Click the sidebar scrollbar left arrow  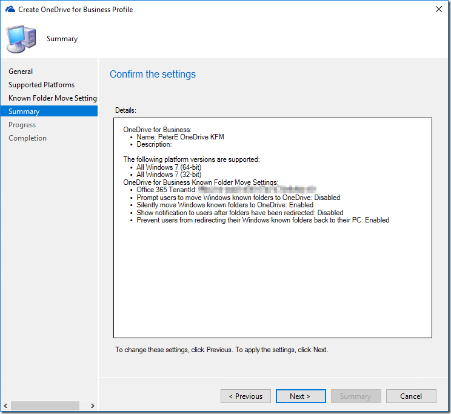(x=5, y=406)
